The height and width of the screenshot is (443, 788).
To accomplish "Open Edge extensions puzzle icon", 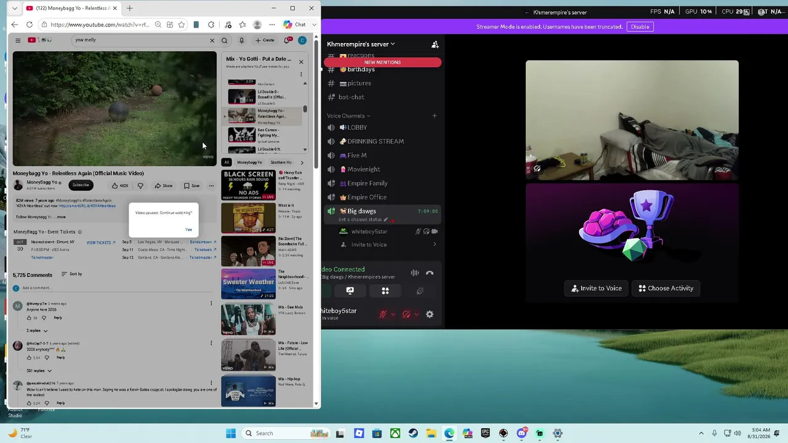I will point(211,25).
